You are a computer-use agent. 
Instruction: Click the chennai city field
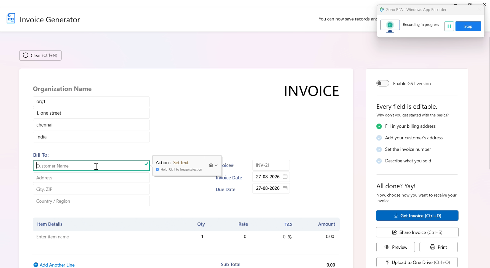click(91, 125)
